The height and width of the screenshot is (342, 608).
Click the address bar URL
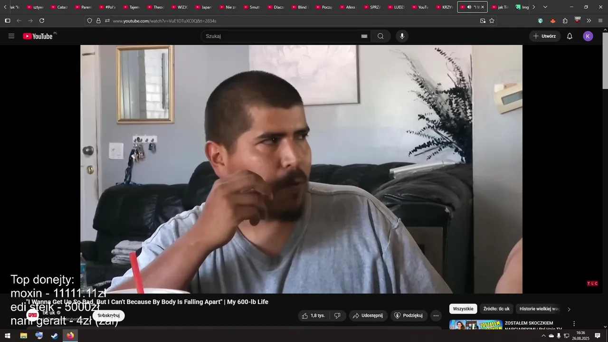[164, 21]
